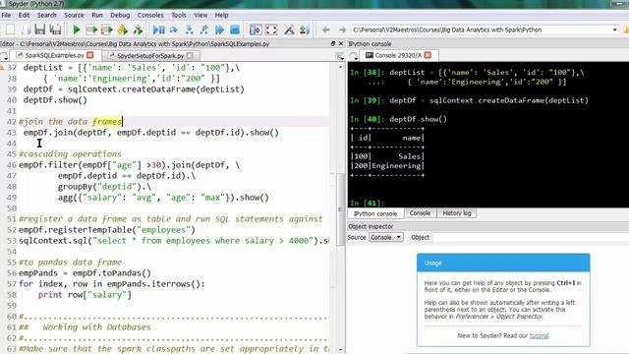Click Maximize current pane icon
The width and height of the screenshot is (629, 354).
tap(256, 29)
